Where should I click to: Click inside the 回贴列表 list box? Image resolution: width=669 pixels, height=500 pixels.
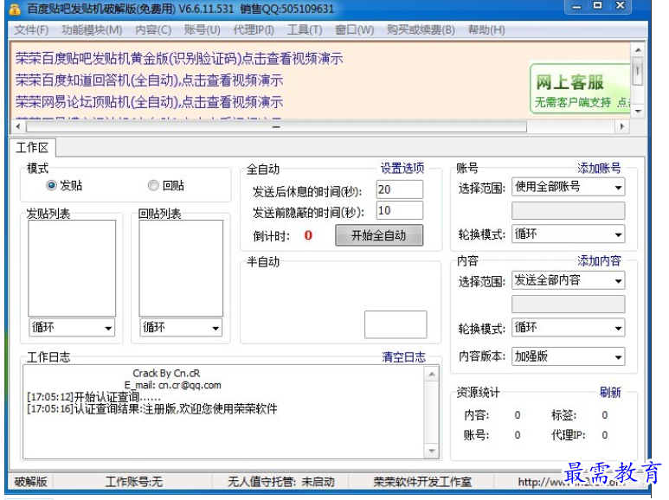pos(181,268)
